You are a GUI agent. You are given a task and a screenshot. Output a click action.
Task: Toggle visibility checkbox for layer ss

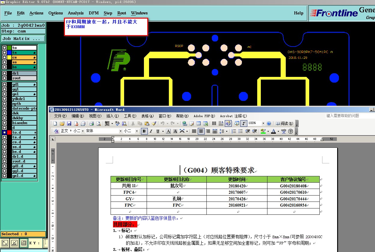coord(5,62)
